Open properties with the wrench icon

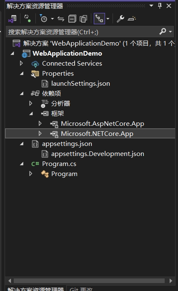coord(120,19)
